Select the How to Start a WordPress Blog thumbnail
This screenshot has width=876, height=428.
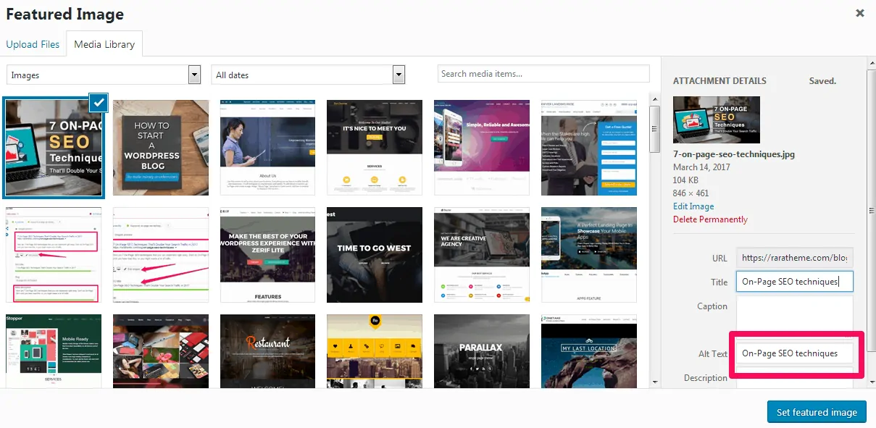tap(161, 148)
